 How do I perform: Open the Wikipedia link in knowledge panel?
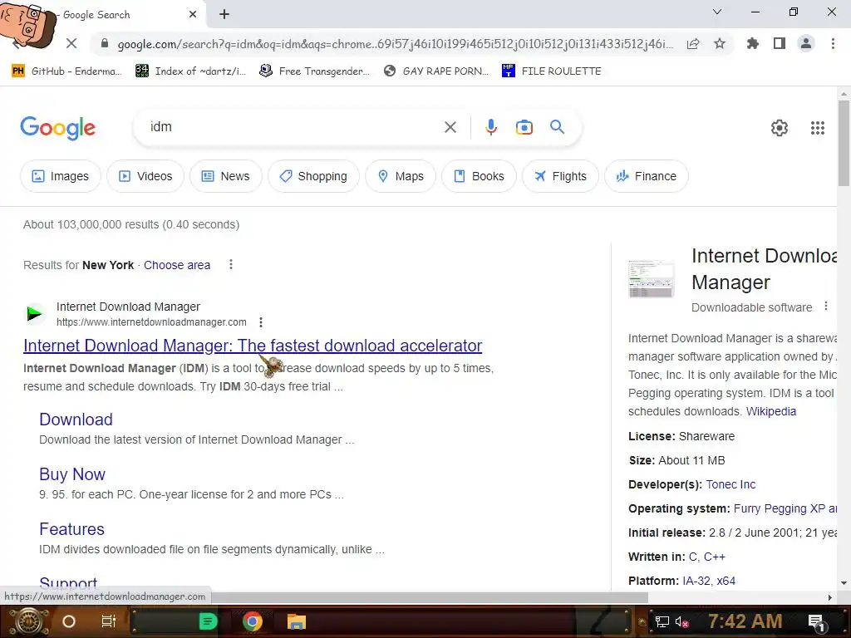click(x=770, y=411)
